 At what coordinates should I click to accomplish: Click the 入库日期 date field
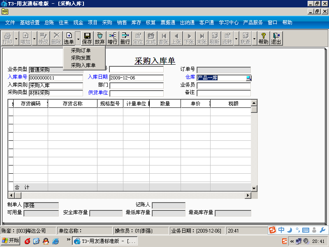(x=137, y=78)
